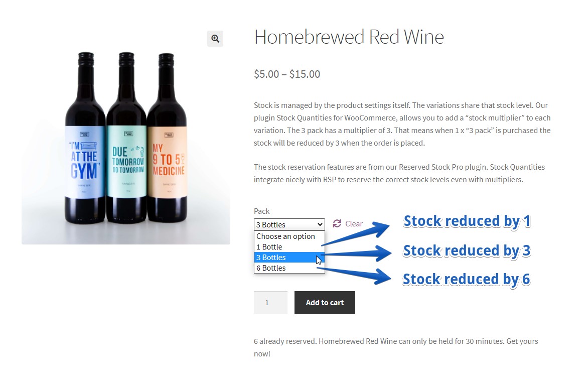Click the Homebrewed Red Wine product title
This screenshot has width=588, height=377.
point(349,37)
